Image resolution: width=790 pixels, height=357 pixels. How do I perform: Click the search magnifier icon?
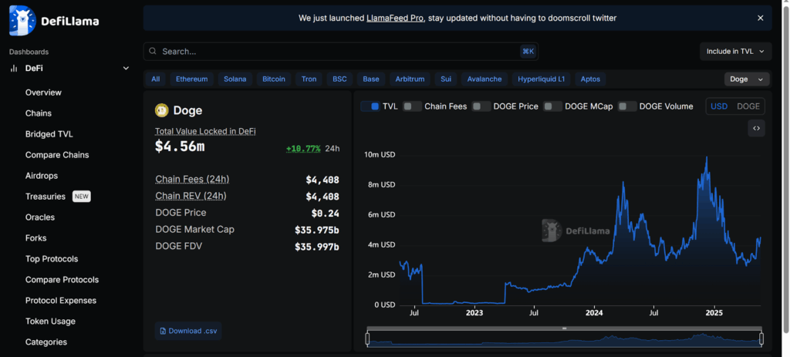(154, 52)
